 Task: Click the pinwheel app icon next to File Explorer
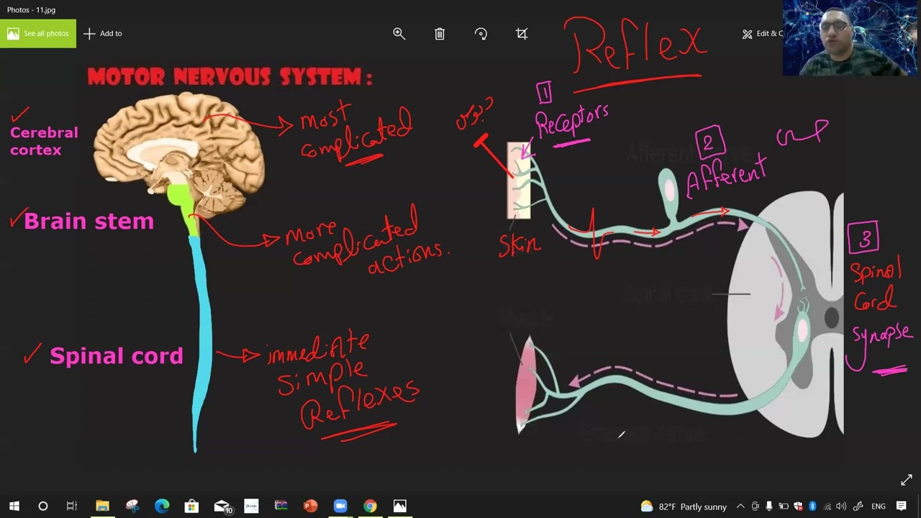(132, 506)
